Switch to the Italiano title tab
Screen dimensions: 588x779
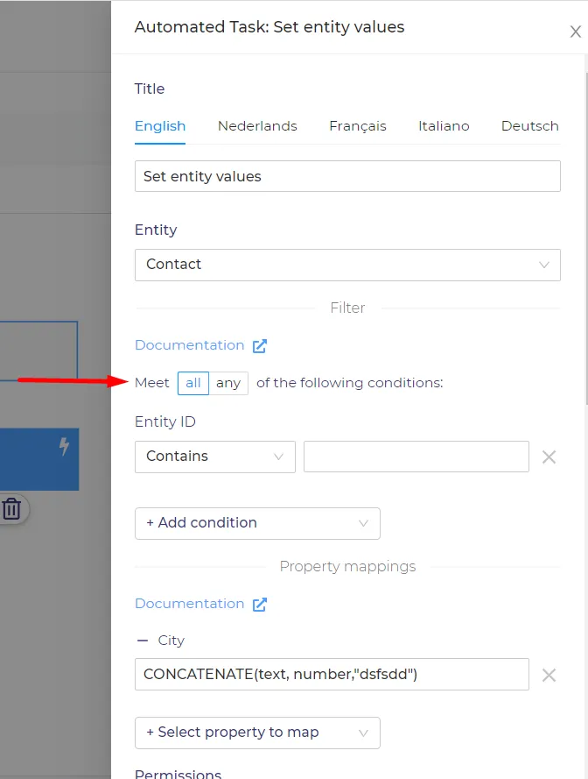(444, 126)
